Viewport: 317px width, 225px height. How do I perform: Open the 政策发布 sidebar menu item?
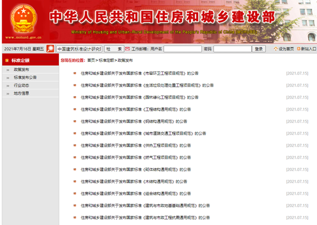21,70
